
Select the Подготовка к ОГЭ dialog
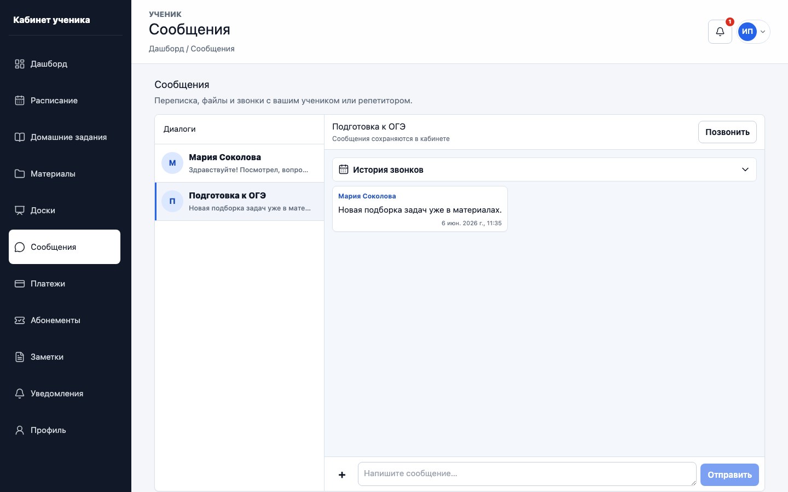click(240, 201)
